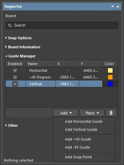
Task: Change the Vertical guide blue color swatch
Action: (x=110, y=84)
